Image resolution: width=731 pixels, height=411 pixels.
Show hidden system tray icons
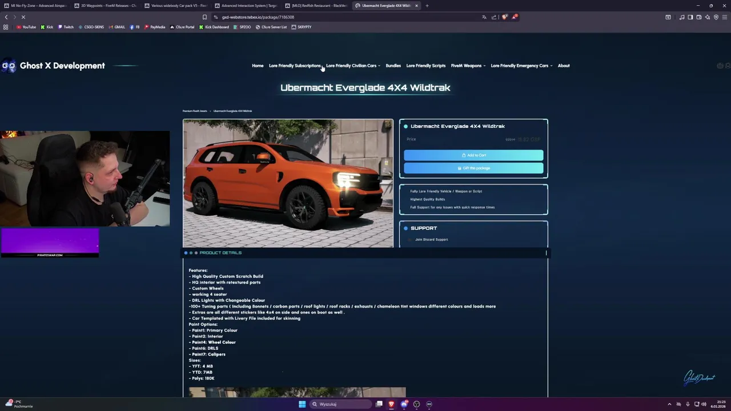(670, 404)
